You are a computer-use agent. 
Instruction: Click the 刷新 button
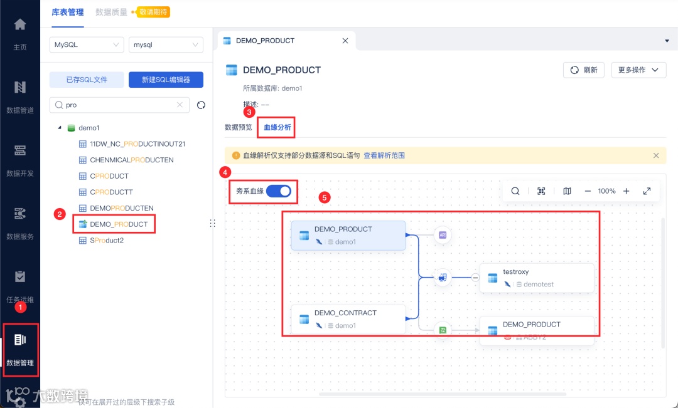coord(584,70)
